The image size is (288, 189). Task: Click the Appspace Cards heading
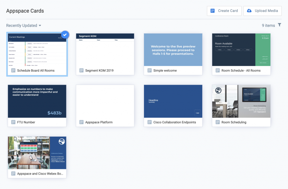coord(25,11)
